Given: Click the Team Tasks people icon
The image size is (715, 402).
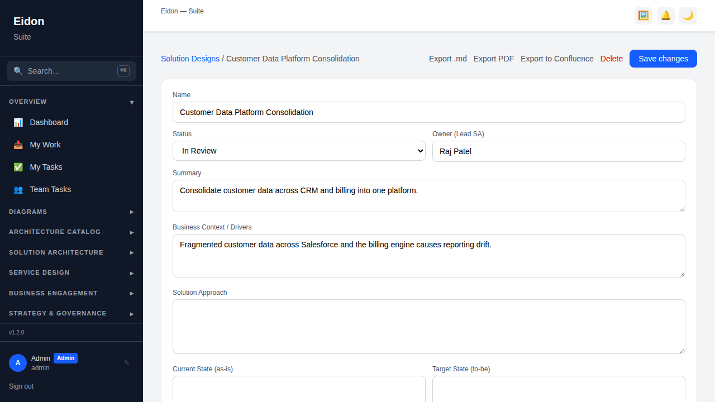Looking at the screenshot, I should click(18, 189).
